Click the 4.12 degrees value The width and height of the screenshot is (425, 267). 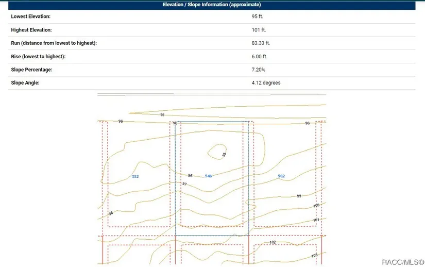point(266,83)
